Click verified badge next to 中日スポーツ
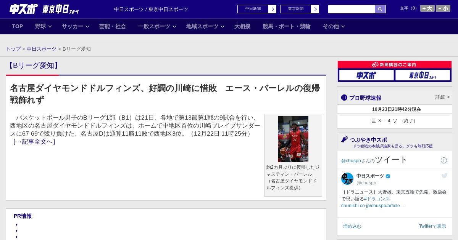Image resolution: width=458 pixels, height=240 pixels. coord(388,176)
